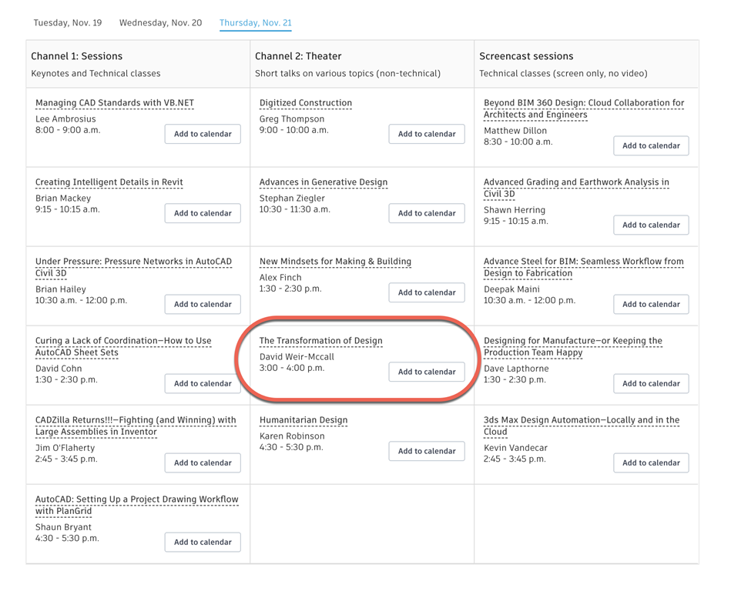Open the Digitized Construction session link
The image size is (731, 591).
point(306,103)
